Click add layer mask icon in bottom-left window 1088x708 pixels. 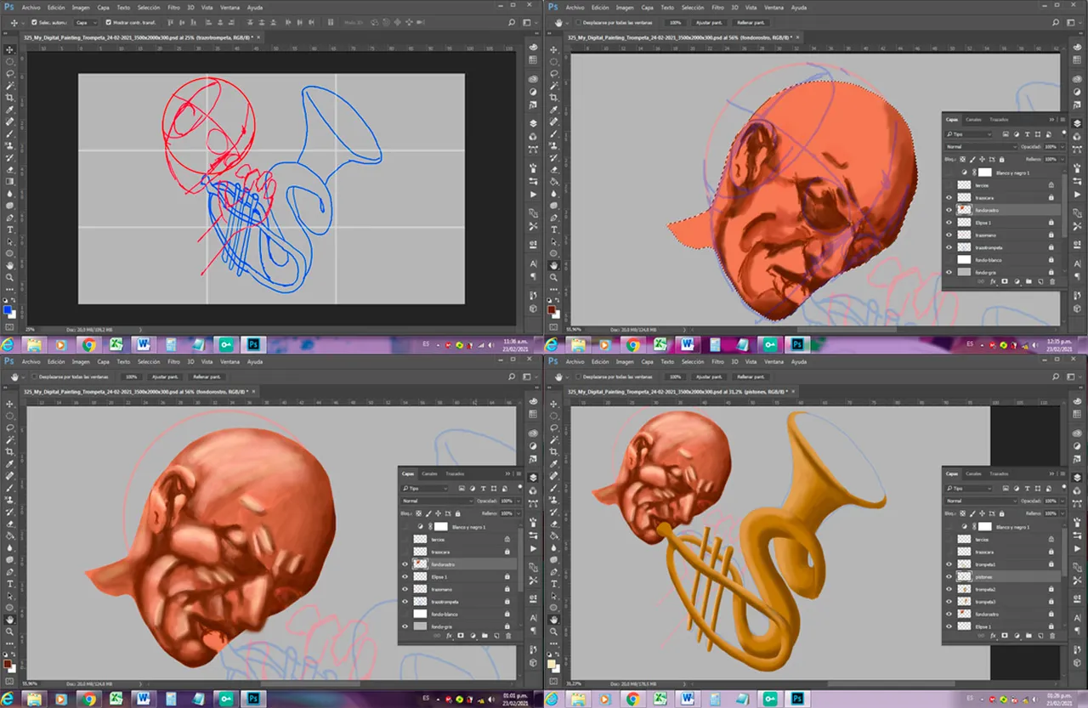(x=461, y=635)
